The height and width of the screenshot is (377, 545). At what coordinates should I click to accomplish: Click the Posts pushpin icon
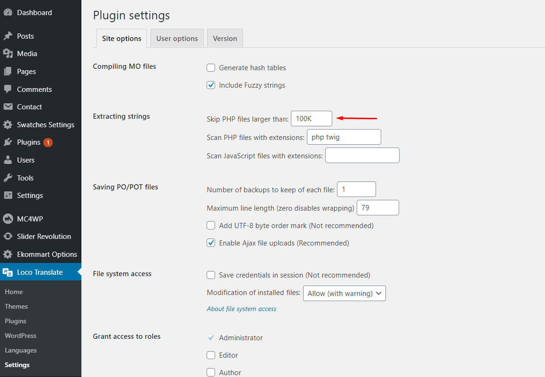8,36
